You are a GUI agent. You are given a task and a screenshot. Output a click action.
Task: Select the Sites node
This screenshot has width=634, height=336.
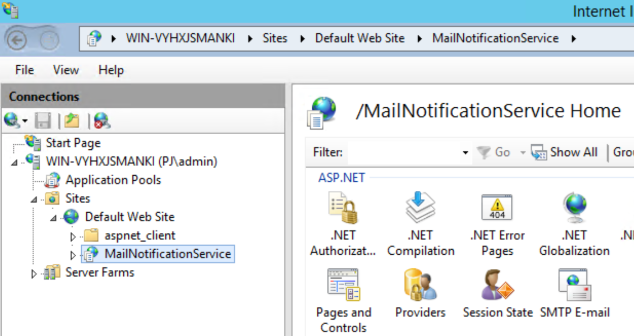(x=78, y=198)
